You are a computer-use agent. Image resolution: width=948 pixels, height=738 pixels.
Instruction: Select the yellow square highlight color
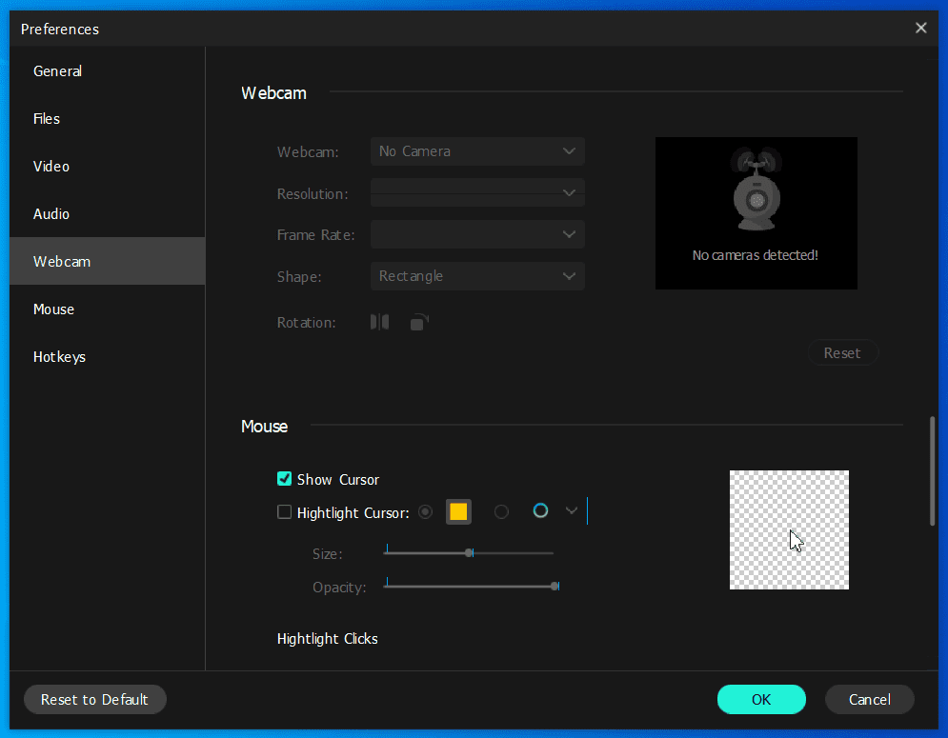(458, 512)
